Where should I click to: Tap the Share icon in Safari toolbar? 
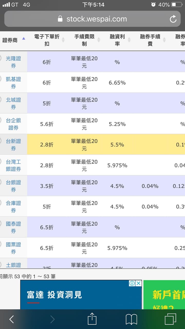(92, 319)
